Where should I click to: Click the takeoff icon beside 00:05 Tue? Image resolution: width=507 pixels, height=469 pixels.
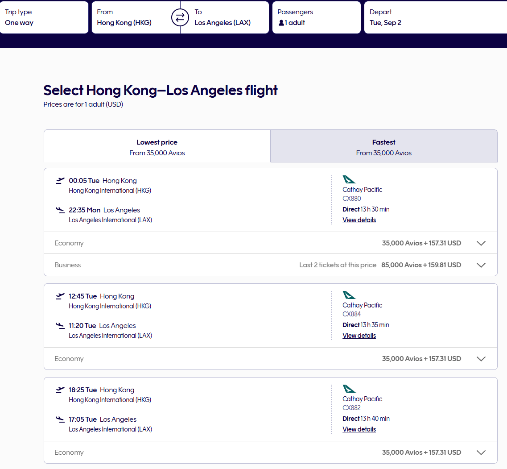click(60, 180)
